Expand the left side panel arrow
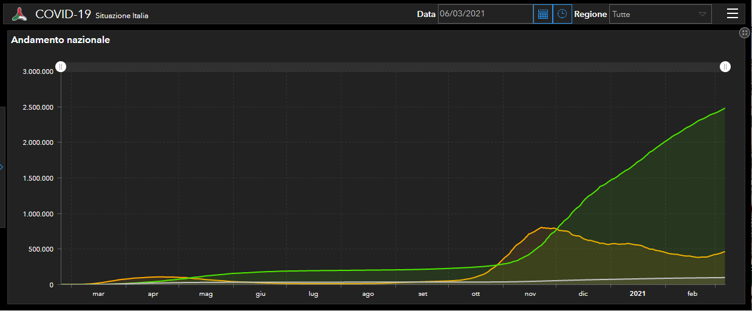 [2, 167]
